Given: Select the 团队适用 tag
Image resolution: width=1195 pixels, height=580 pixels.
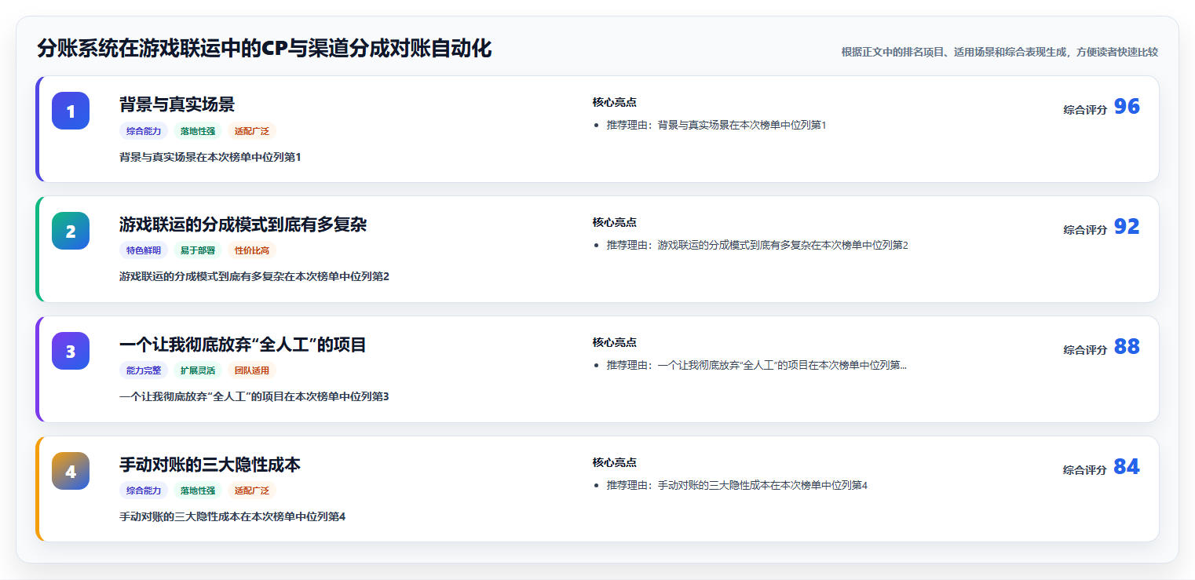Looking at the screenshot, I should (252, 370).
